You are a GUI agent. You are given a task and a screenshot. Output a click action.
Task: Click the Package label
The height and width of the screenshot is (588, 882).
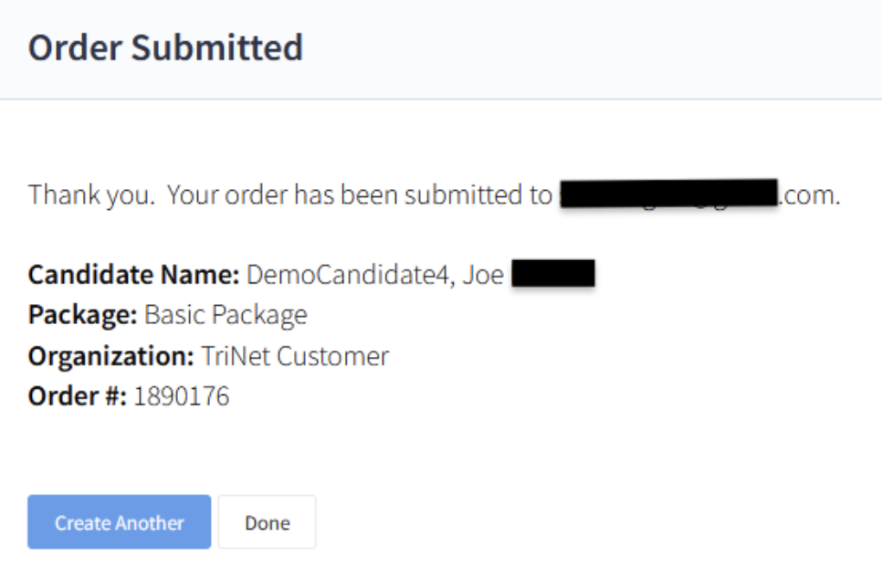pyautogui.click(x=82, y=315)
